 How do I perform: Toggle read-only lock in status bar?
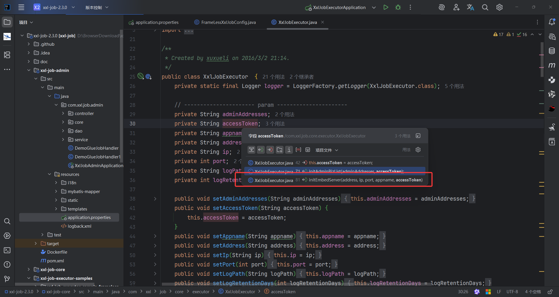tap(550, 292)
